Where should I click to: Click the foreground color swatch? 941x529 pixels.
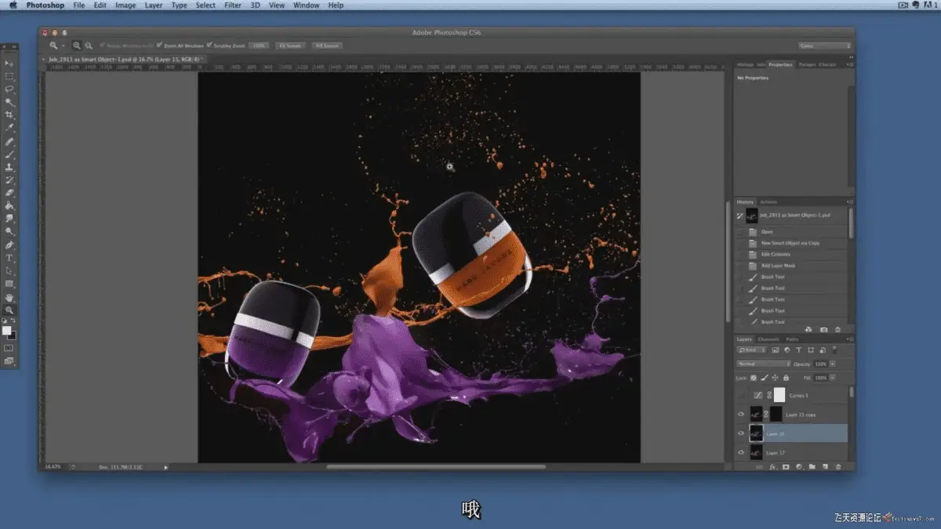coord(7,330)
